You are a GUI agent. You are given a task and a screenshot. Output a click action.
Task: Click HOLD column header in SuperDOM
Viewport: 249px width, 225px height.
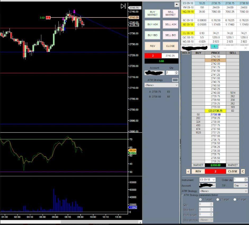(186, 53)
